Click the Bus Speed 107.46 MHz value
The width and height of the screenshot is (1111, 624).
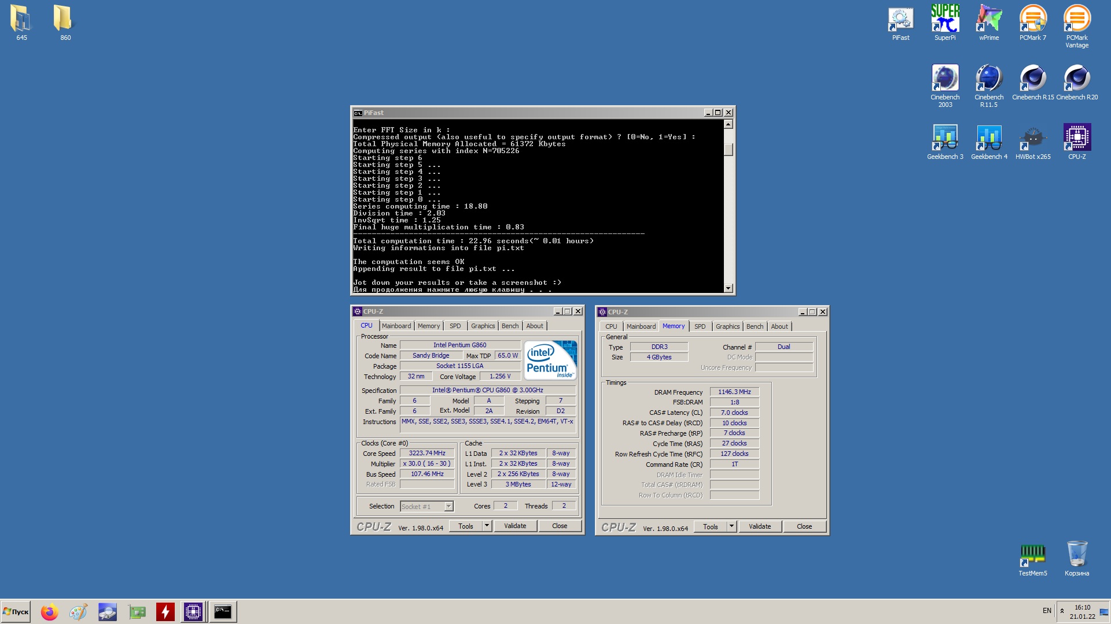click(x=427, y=474)
